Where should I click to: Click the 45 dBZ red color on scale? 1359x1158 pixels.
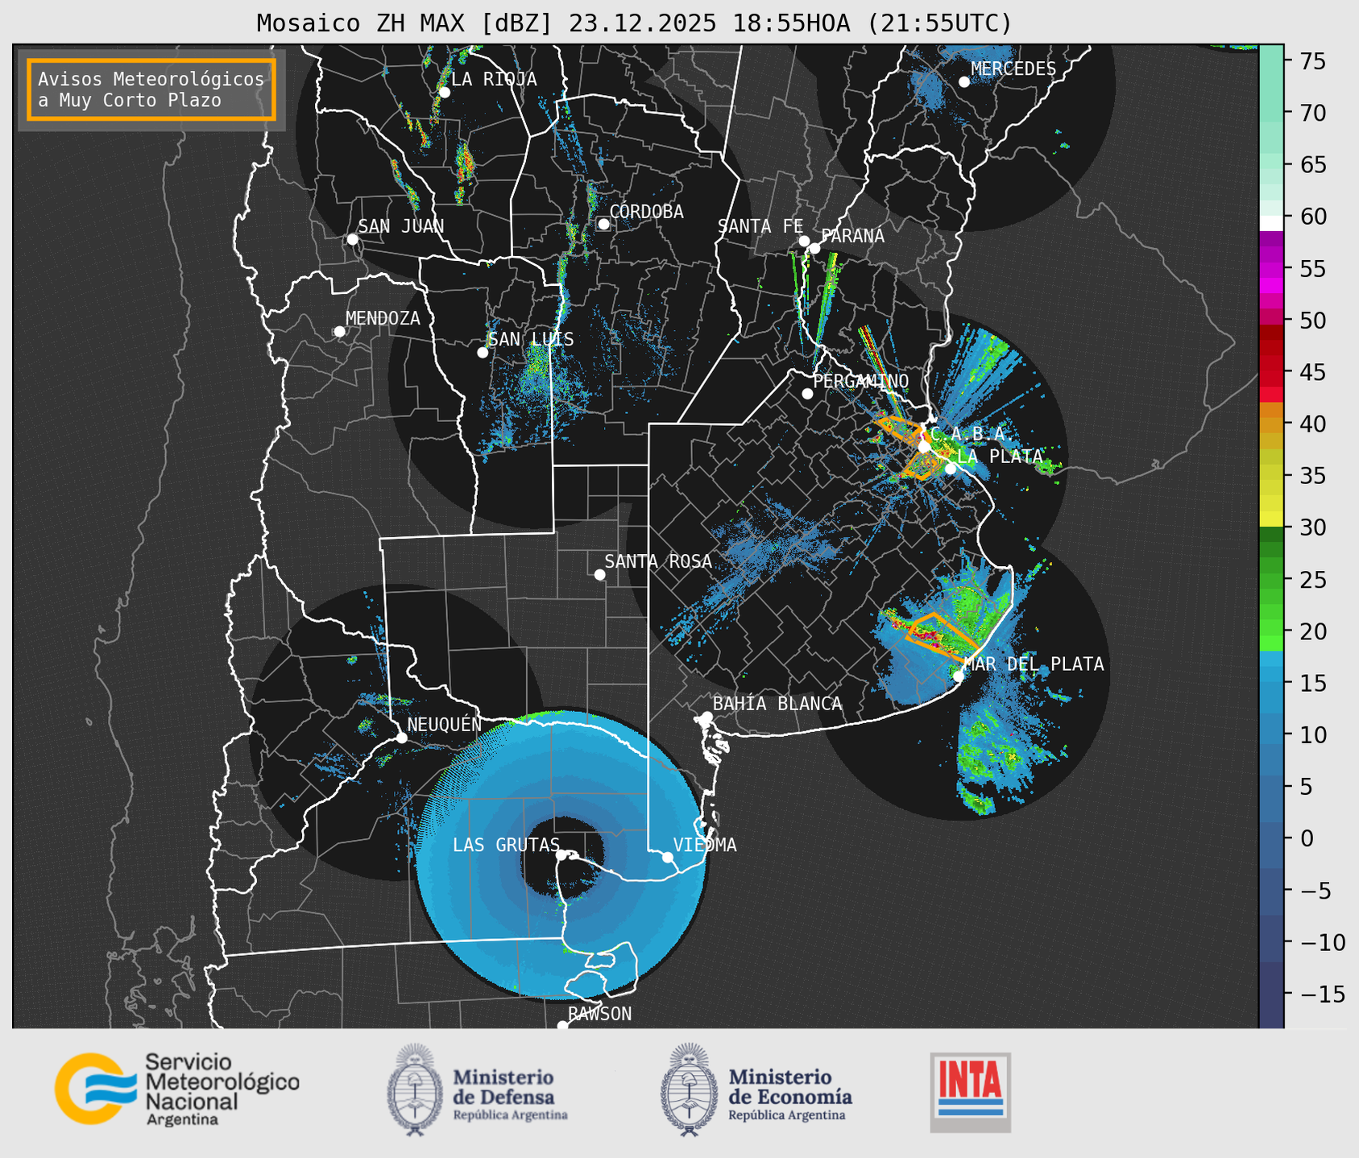[1271, 372]
